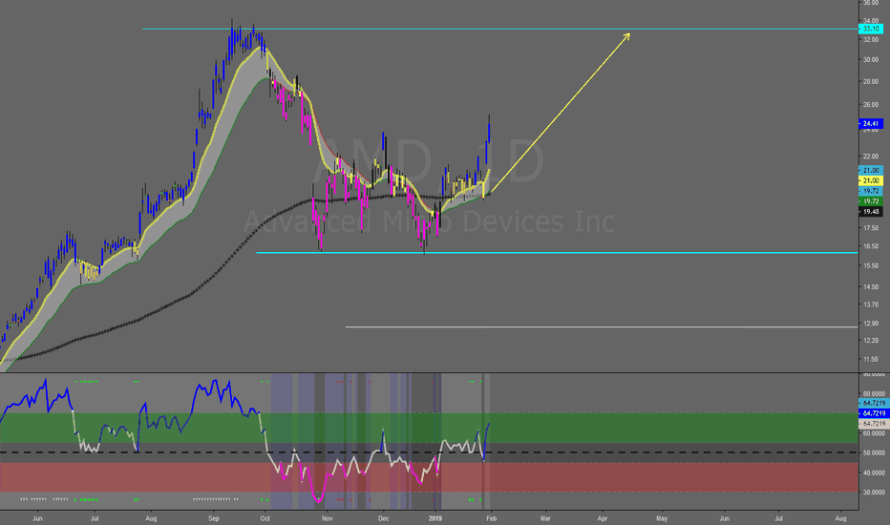The height and width of the screenshot is (525, 890).
Task: Click the cyan 33.10 price tag
Action: pyautogui.click(x=871, y=29)
